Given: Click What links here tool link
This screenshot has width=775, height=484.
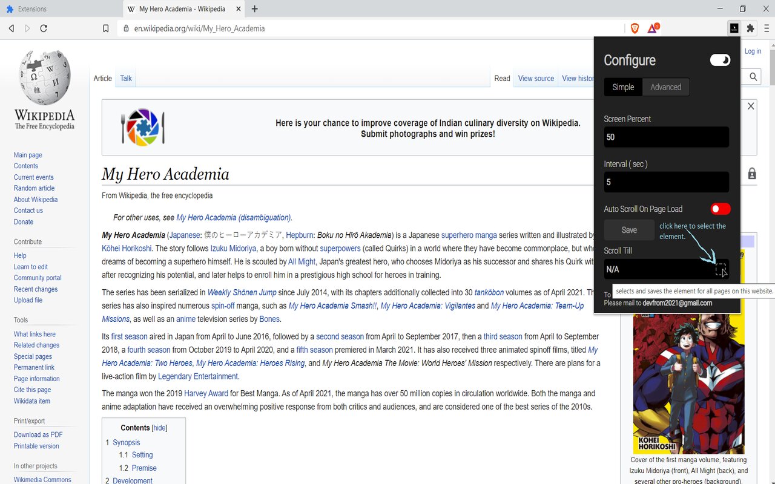Looking at the screenshot, I should (35, 334).
